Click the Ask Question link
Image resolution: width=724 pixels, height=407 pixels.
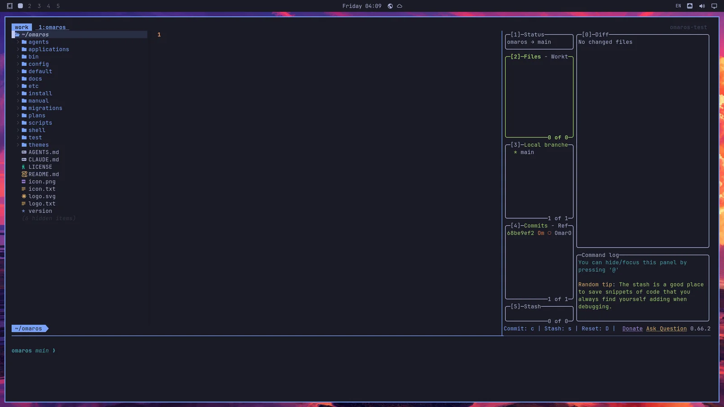pos(666,329)
